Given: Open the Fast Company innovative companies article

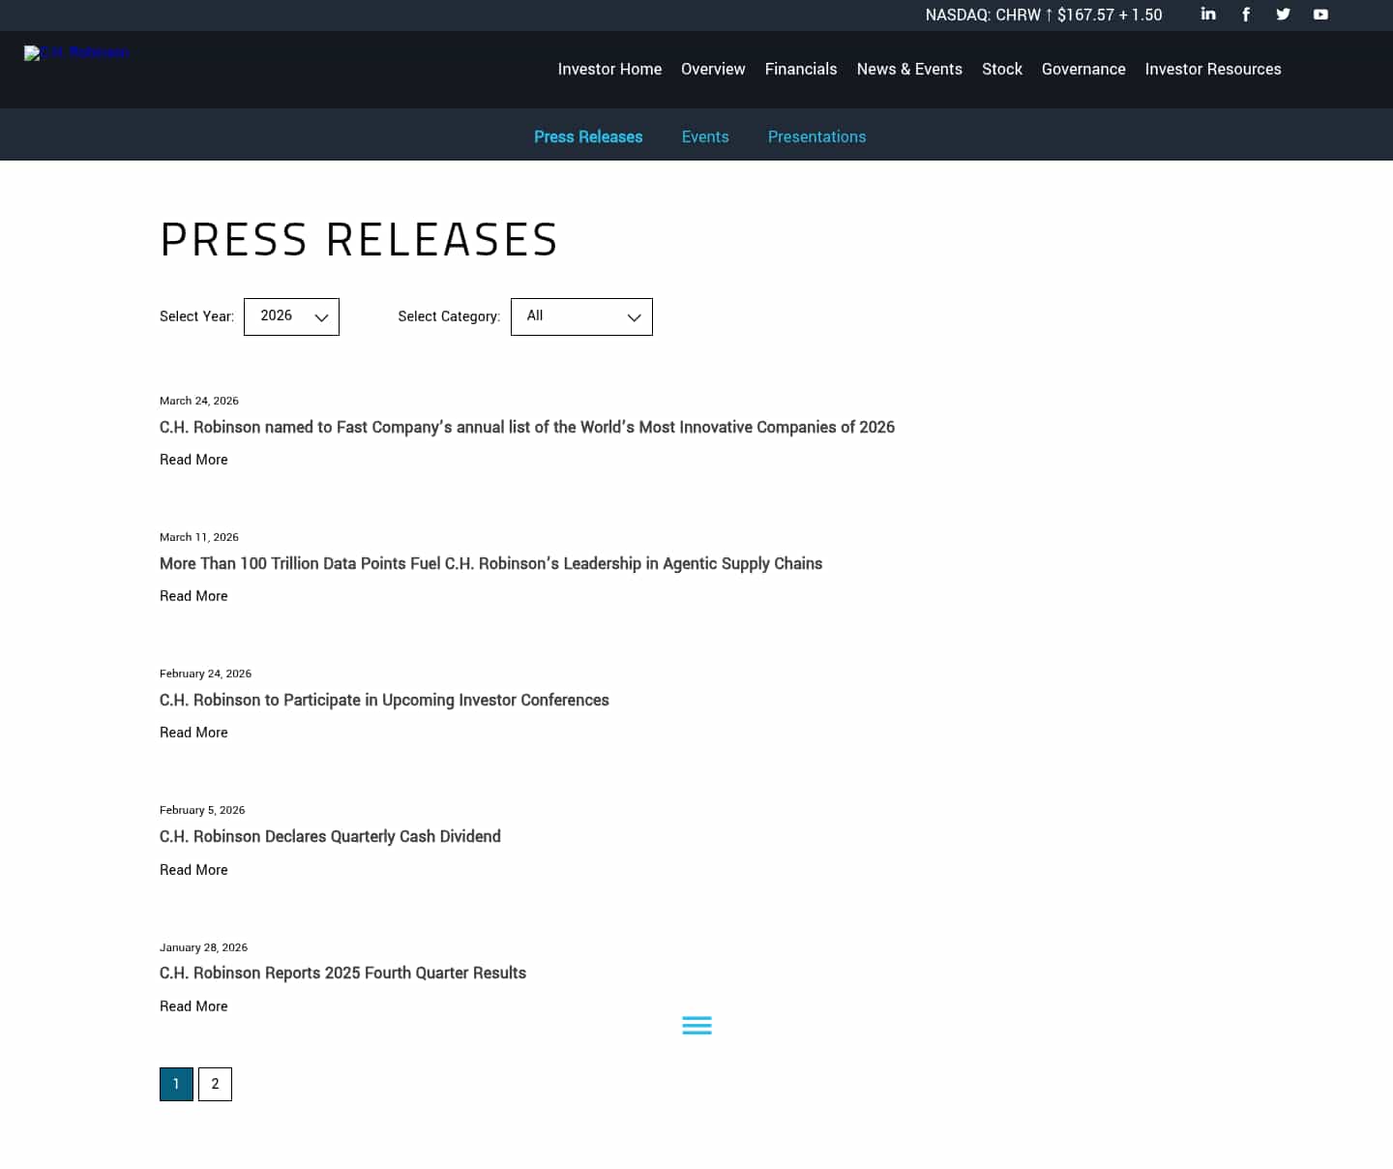Looking at the screenshot, I should (x=527, y=427).
